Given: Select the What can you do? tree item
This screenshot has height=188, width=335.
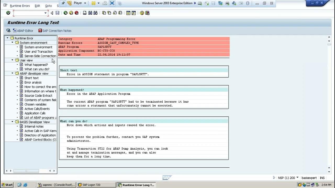Looking at the screenshot, I should pos(37,69).
